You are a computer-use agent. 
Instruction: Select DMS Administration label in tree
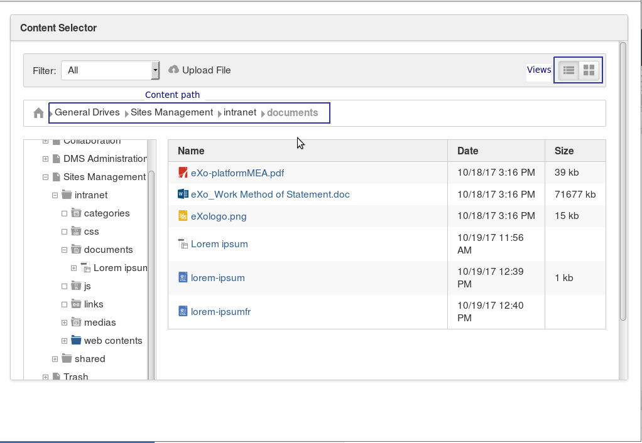106,158
